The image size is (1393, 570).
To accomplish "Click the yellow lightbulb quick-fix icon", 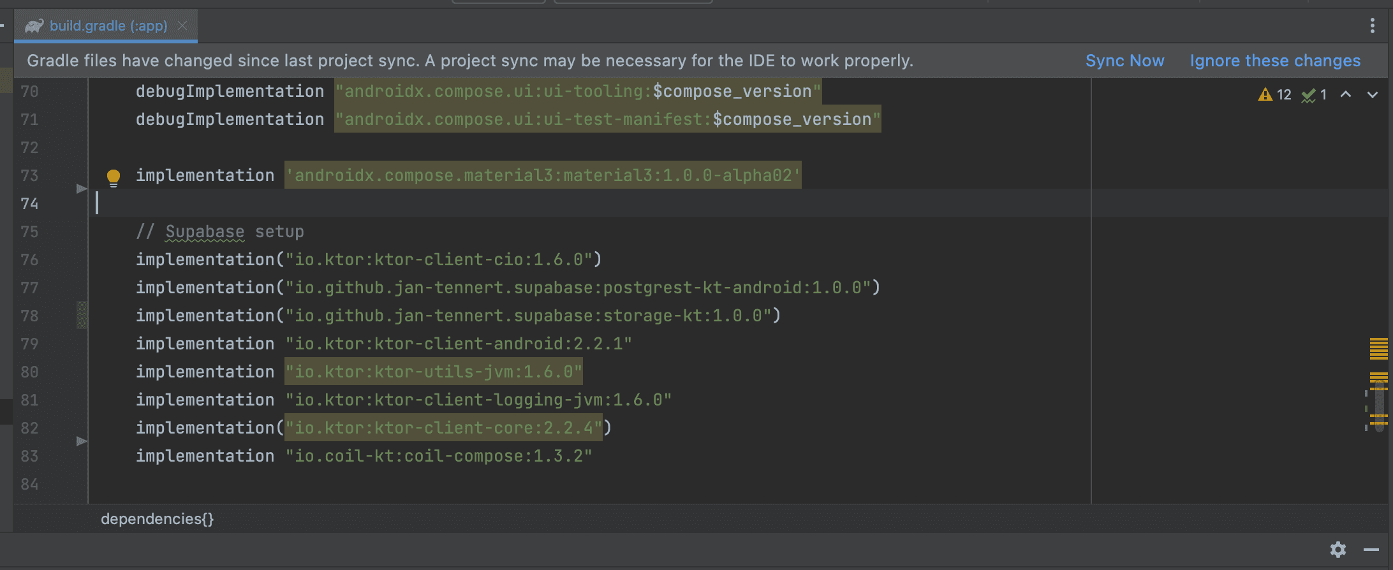I will [x=114, y=177].
